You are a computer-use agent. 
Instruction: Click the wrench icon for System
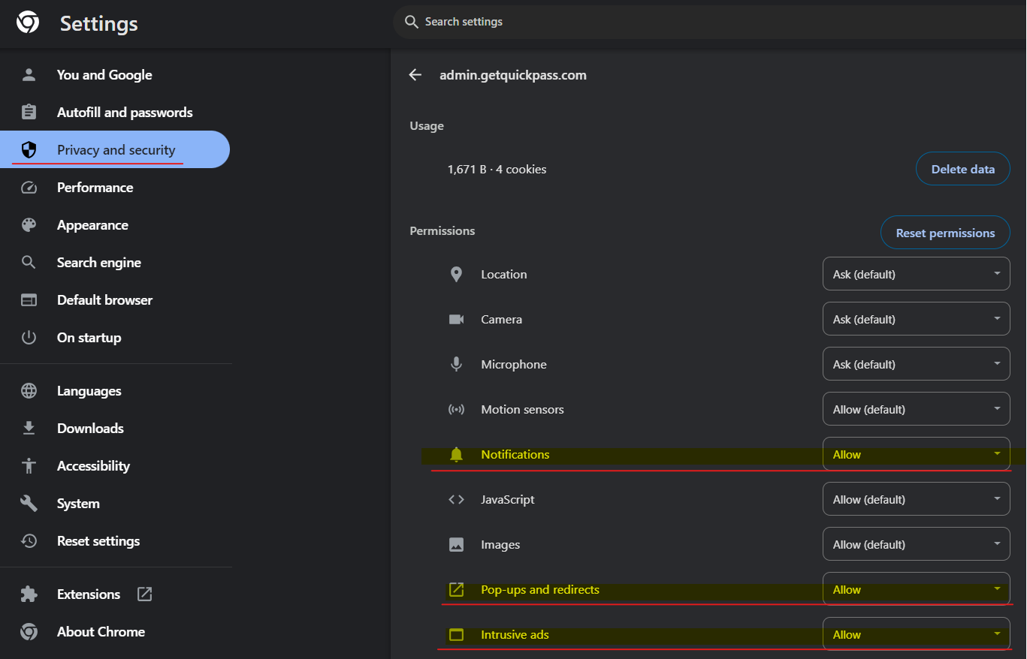(29, 503)
